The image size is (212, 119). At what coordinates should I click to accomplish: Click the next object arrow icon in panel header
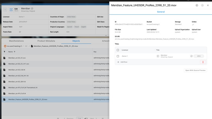202,5
